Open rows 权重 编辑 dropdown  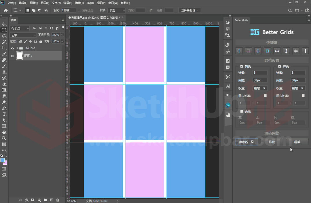coord(298,88)
